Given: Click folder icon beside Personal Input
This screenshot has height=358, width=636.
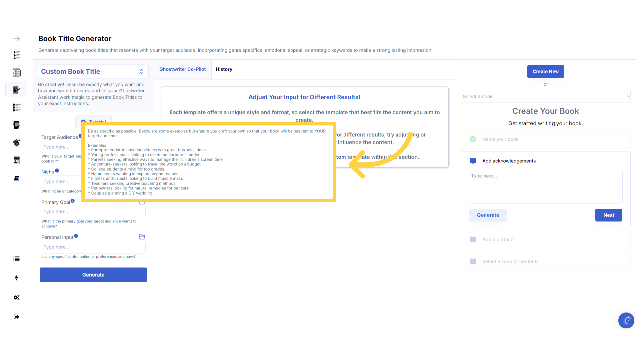Looking at the screenshot, I should 142,237.
